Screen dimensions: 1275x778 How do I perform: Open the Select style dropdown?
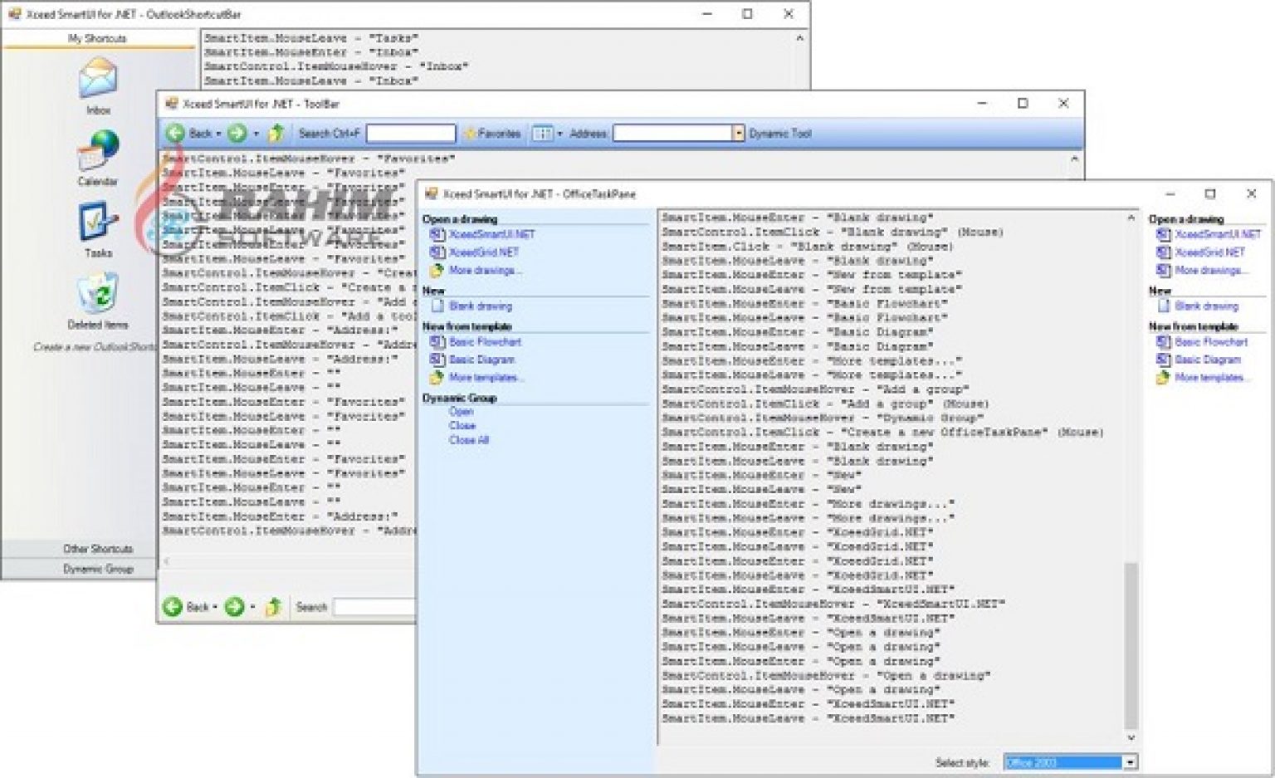pos(1130,761)
